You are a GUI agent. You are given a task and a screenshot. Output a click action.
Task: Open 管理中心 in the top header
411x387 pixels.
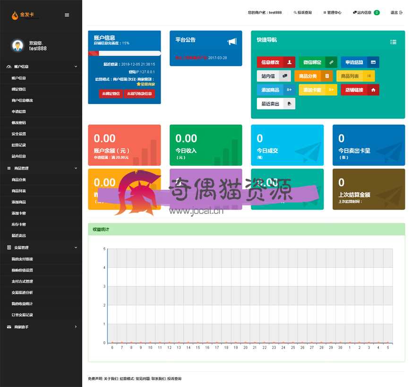pyautogui.click(x=333, y=13)
